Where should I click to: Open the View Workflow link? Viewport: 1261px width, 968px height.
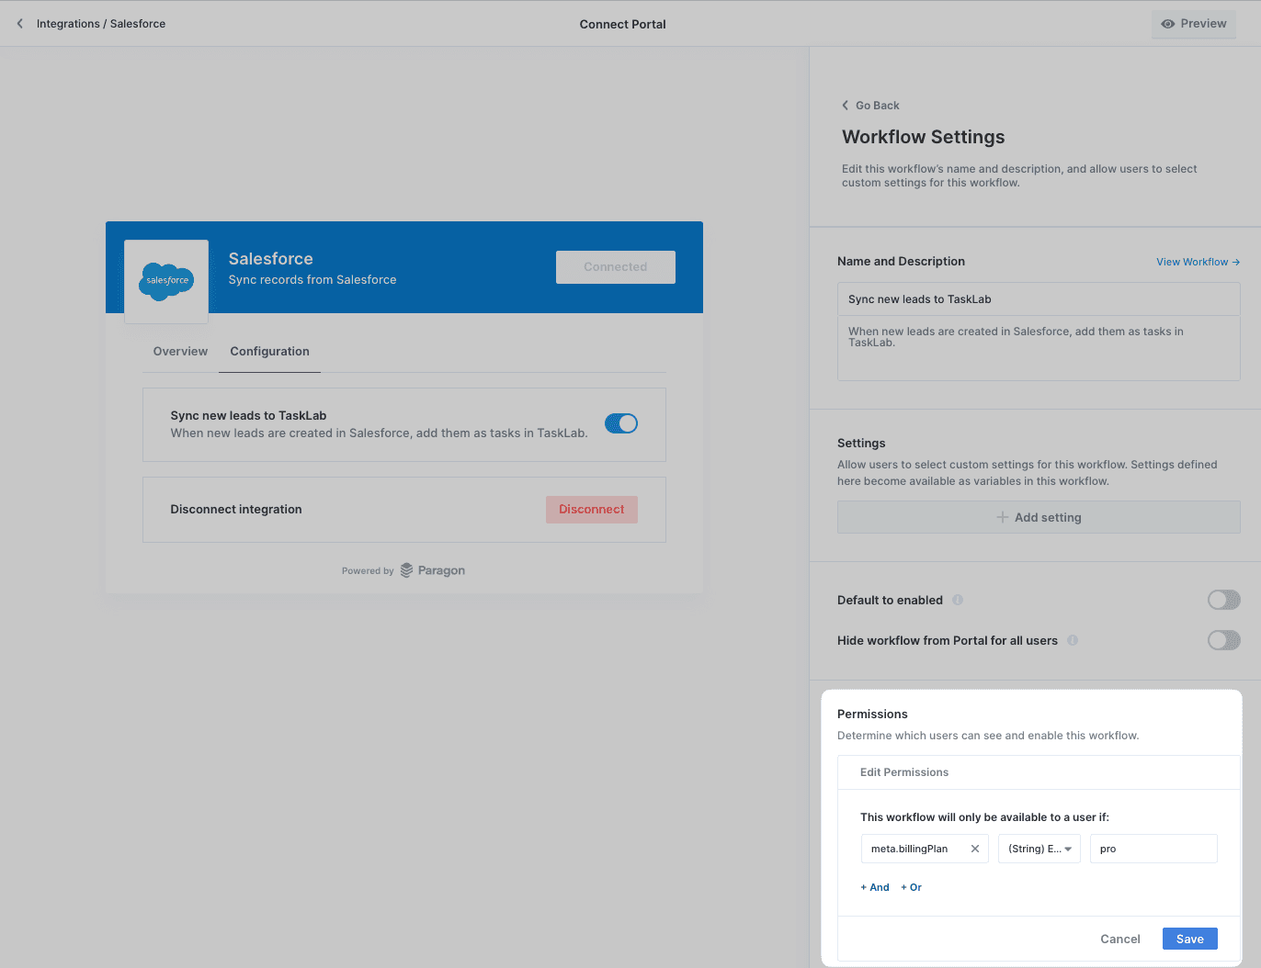tap(1198, 262)
